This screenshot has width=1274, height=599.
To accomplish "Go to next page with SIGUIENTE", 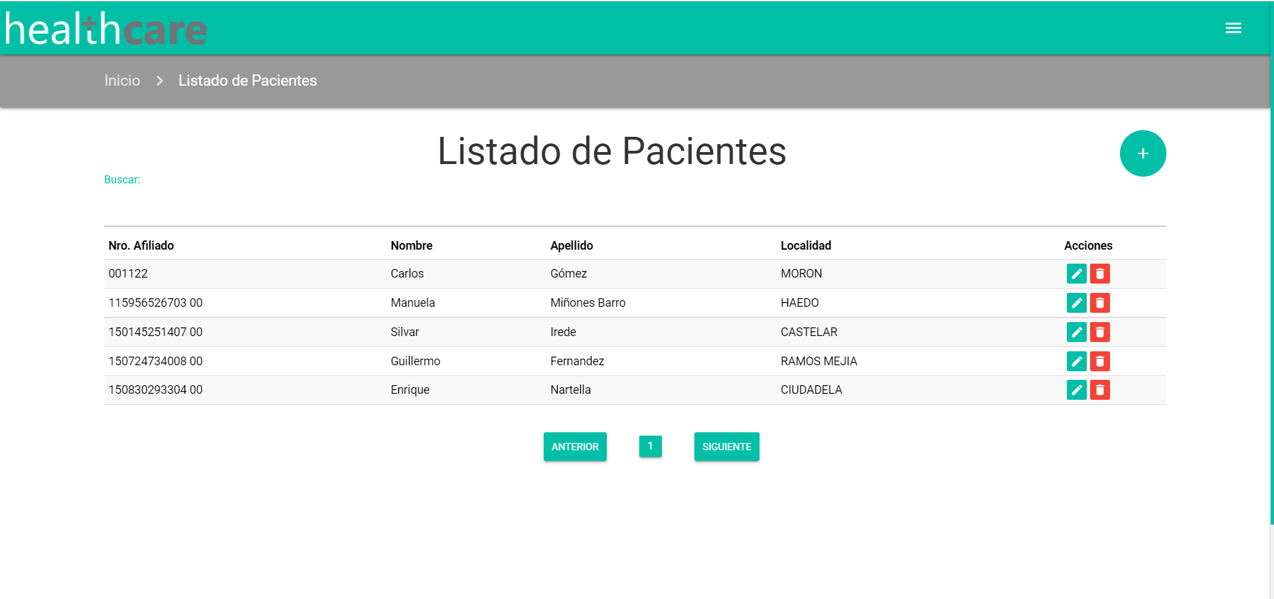I will coord(726,446).
